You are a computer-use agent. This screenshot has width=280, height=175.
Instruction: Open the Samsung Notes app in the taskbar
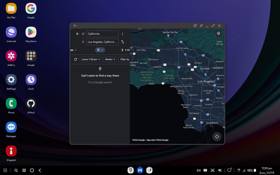(149, 170)
